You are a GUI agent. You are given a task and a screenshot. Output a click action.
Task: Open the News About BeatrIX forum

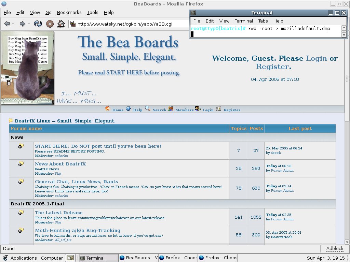click(60, 164)
